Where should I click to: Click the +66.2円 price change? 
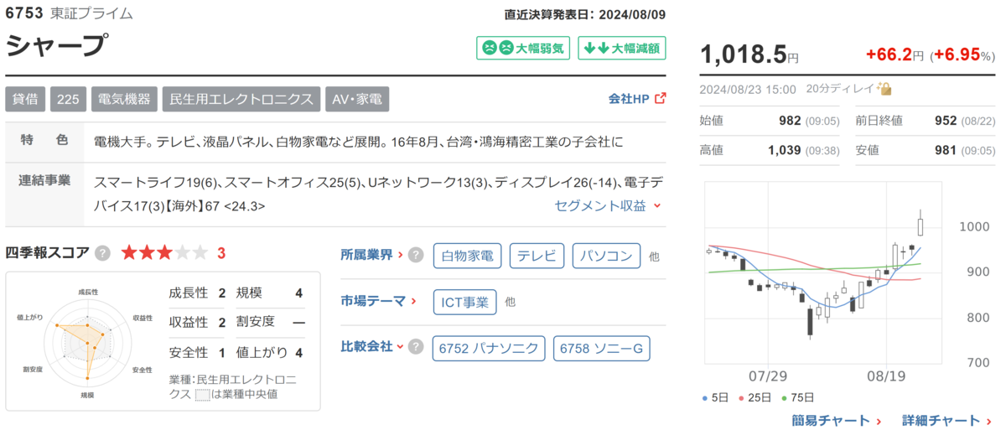pos(895,55)
